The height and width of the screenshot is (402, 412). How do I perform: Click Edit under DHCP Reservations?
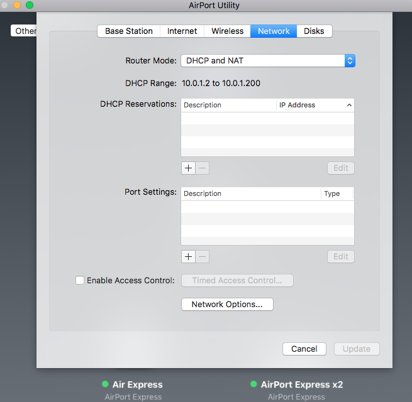tap(341, 168)
